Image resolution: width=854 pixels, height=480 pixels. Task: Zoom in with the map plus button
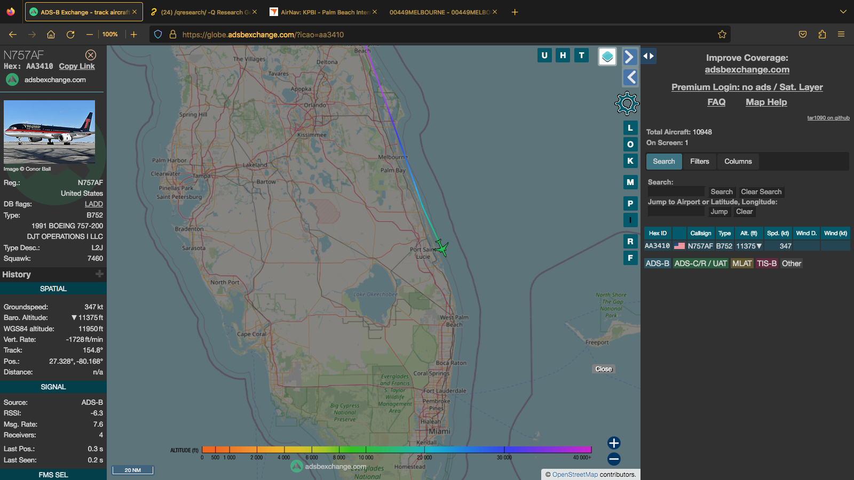(614, 443)
